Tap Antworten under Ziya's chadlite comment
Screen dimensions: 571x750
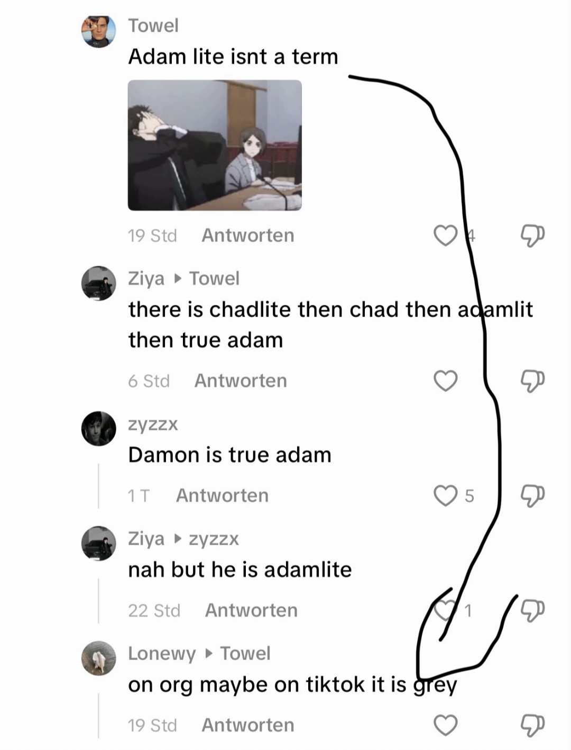pyautogui.click(x=241, y=381)
